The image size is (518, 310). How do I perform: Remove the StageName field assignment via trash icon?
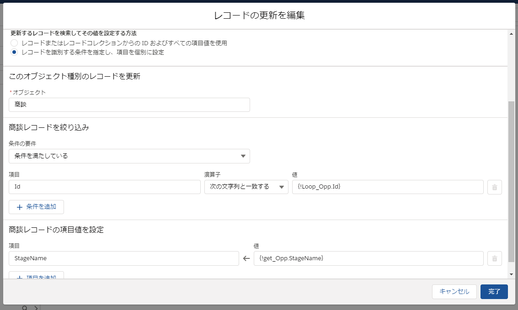(x=494, y=258)
